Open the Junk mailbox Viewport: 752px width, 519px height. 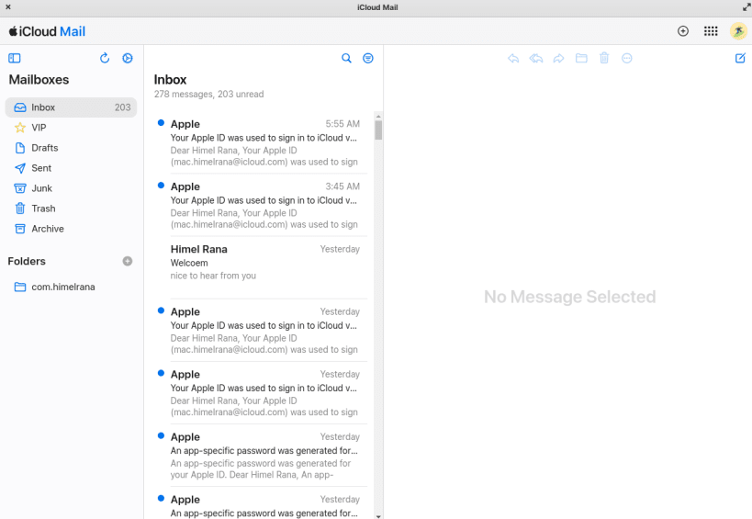[x=71, y=188]
